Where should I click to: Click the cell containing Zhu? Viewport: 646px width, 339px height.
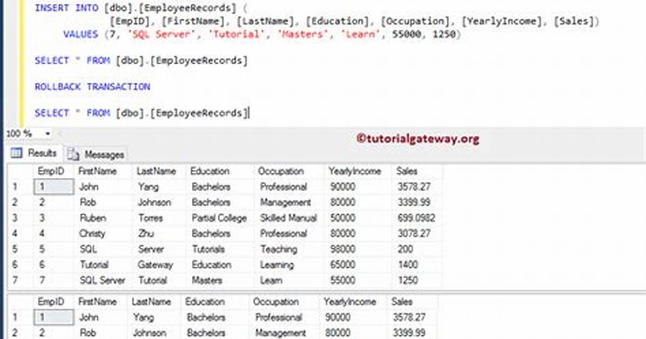tap(146, 234)
